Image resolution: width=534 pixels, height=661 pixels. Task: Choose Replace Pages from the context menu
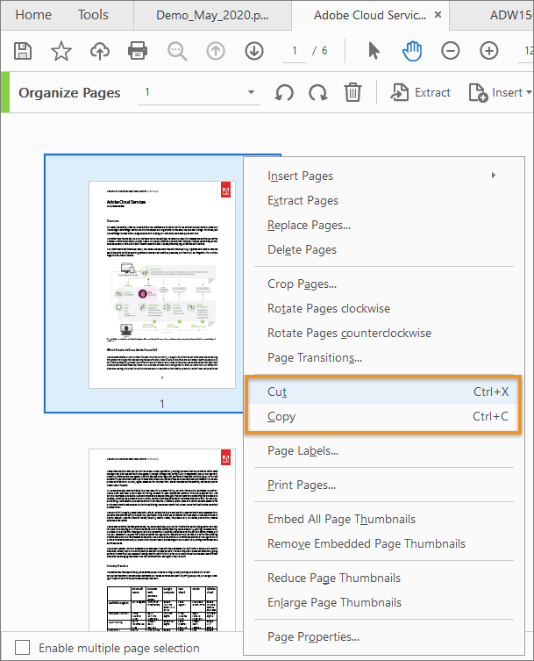coord(384,225)
